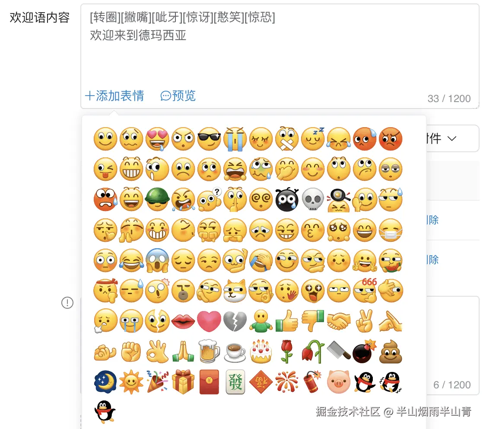The width and height of the screenshot is (483, 429).
Task: Pick the 666 face emoji
Action: pos(365,290)
